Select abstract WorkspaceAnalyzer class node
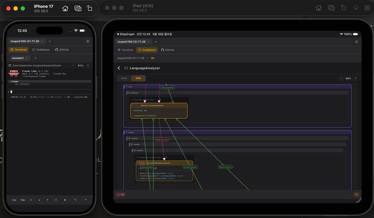The height and width of the screenshot is (218, 374). [165, 171]
